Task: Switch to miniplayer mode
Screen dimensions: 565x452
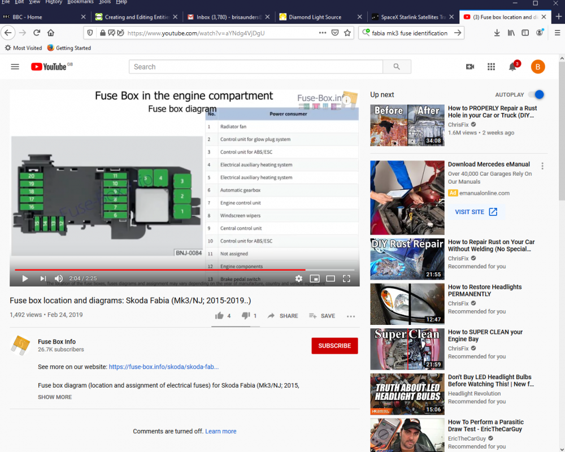Action: pyautogui.click(x=315, y=279)
